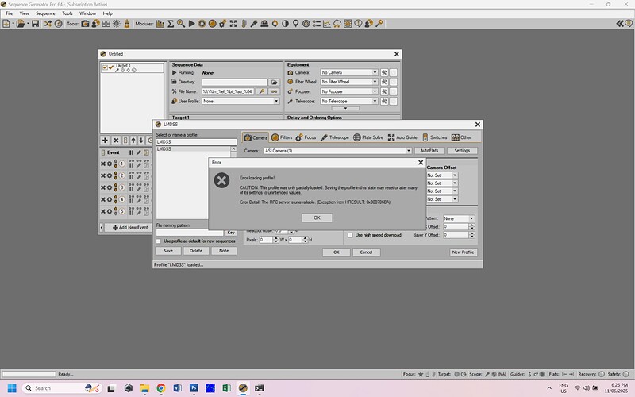Click the plus add target icon
This screenshot has width=635, height=397.
click(105, 141)
